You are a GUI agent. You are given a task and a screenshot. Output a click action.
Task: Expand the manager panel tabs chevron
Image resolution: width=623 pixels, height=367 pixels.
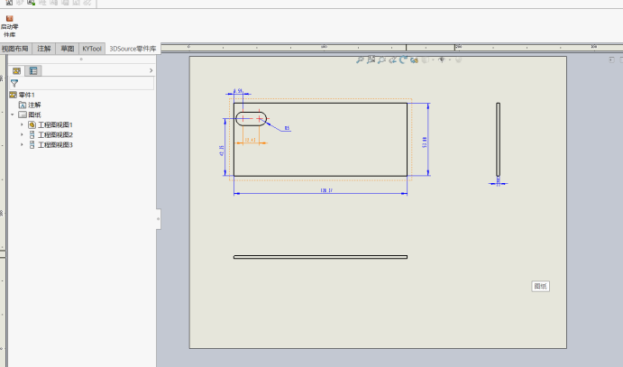coord(151,70)
